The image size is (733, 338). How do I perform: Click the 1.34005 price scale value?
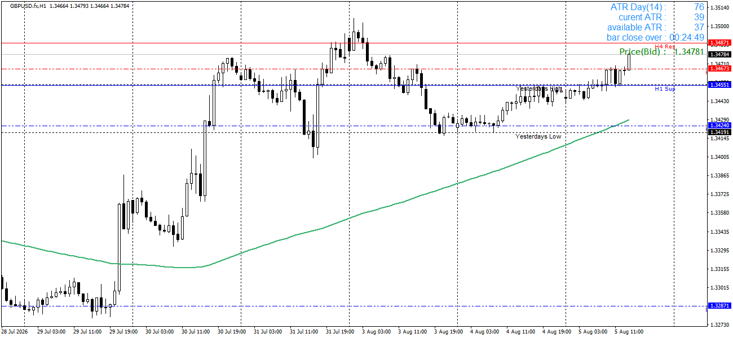[720, 157]
